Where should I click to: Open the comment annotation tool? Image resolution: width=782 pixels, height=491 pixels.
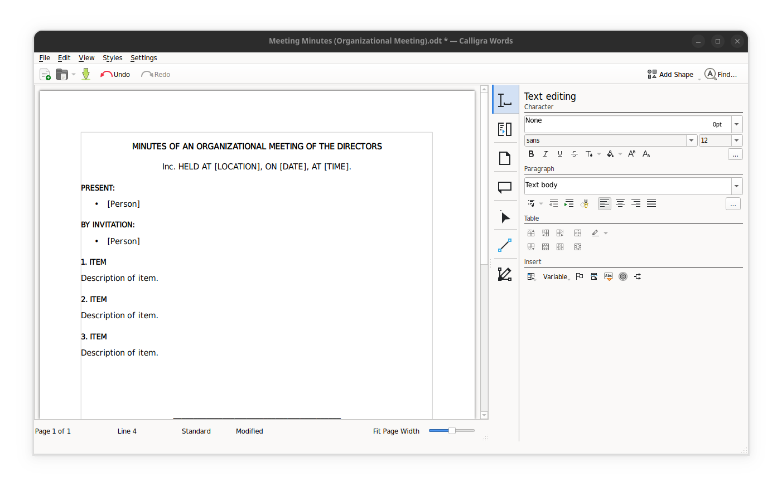click(x=505, y=187)
